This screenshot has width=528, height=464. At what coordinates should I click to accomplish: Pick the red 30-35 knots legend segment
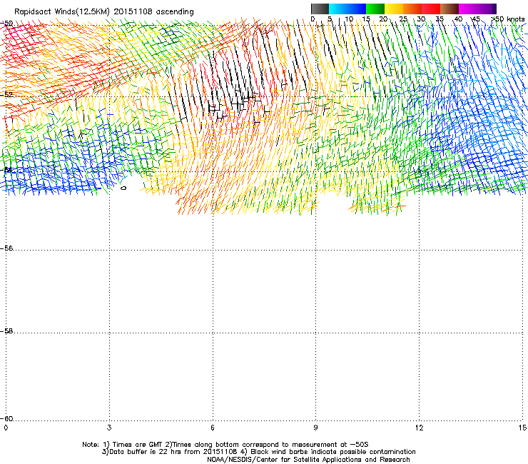tap(431, 9)
